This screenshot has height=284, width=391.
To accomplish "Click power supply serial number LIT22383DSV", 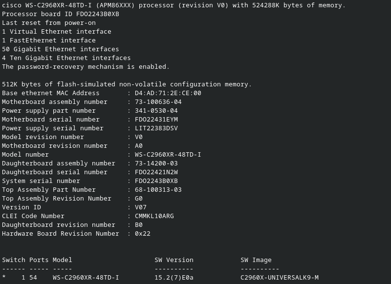I will [156, 128].
